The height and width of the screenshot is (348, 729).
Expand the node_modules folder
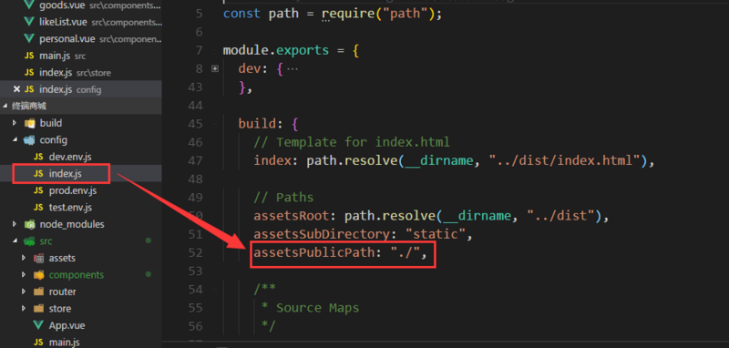pos(15,224)
